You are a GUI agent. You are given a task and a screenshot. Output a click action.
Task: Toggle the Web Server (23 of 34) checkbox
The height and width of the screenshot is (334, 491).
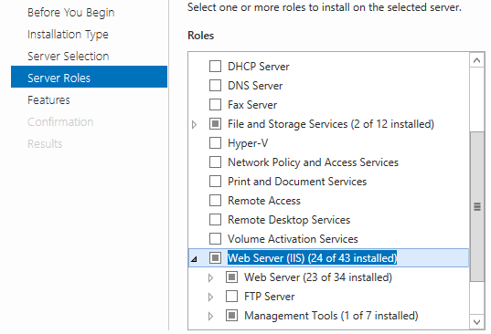[x=231, y=277]
